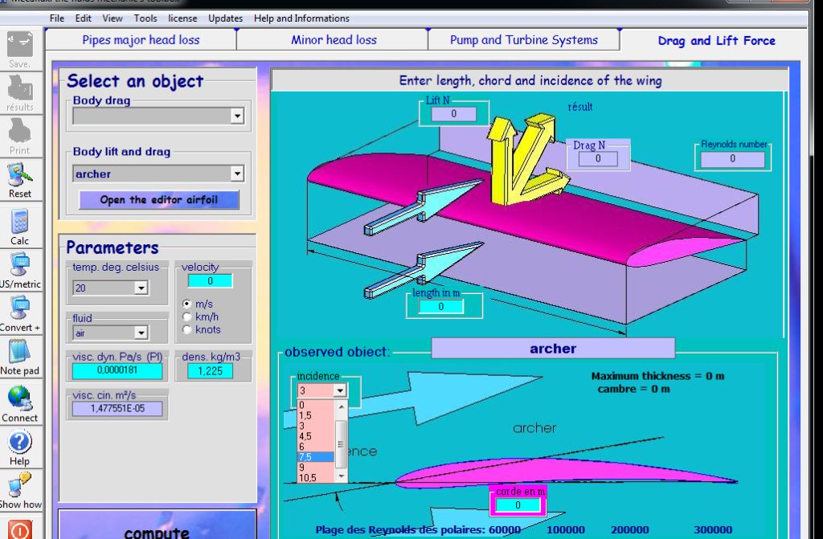Screen dimensions: 823x539
Task: Switch to Pump and Turbine Systems tab
Action: 523,39
